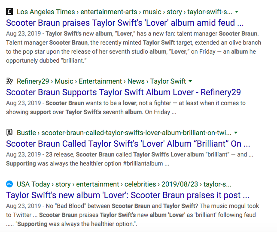Viewport: 277px width, 232px height.
Task: Click the Los Angeles Times favicon
Action: point(9,12)
